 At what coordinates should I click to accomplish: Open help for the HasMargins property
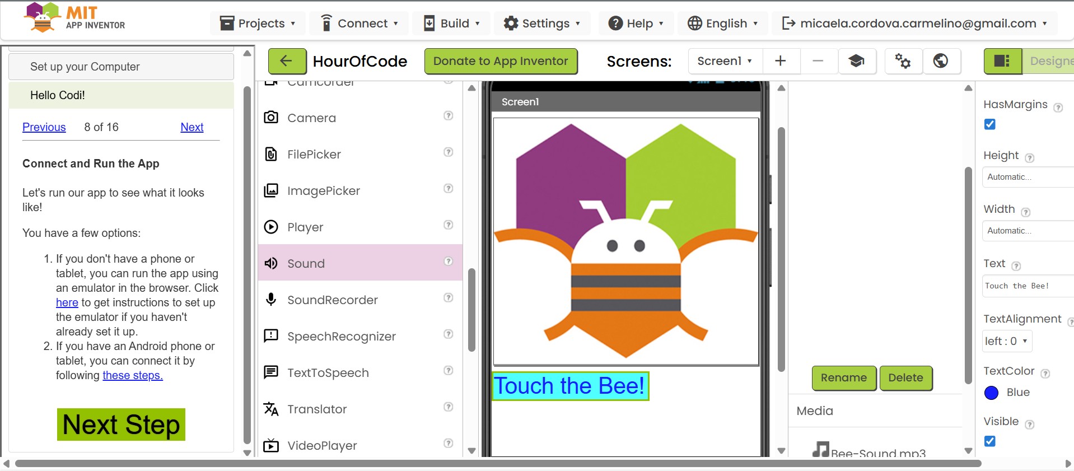tap(1058, 108)
